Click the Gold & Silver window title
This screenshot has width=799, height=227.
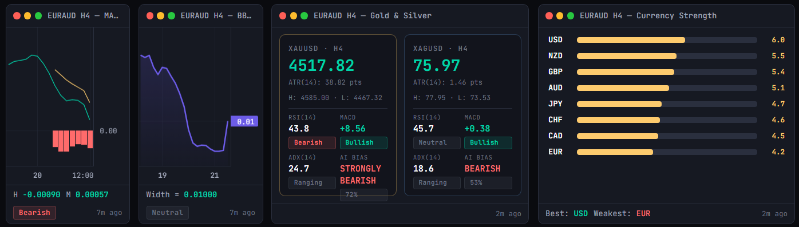tap(373, 16)
